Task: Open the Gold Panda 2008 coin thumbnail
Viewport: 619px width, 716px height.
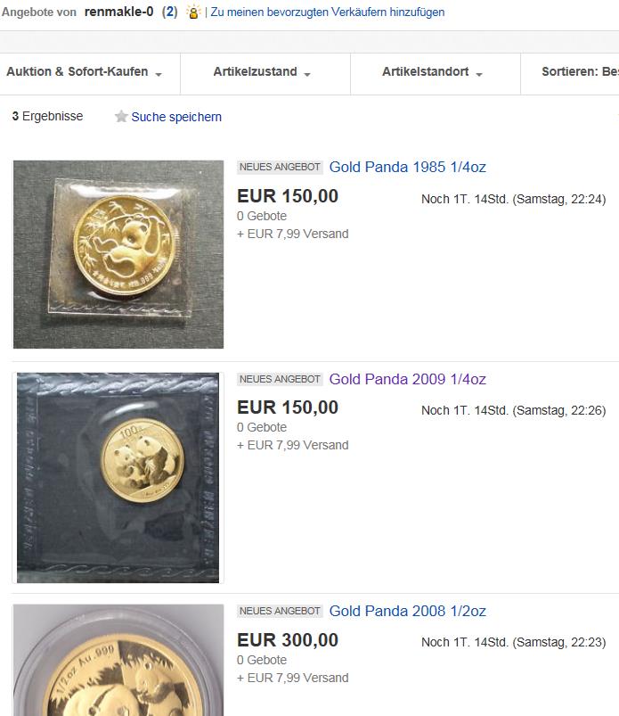Action: (x=118, y=660)
